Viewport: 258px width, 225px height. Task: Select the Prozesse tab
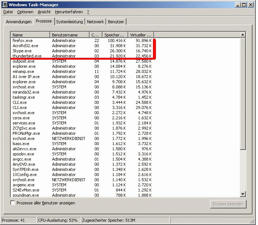pyautogui.click(x=44, y=21)
